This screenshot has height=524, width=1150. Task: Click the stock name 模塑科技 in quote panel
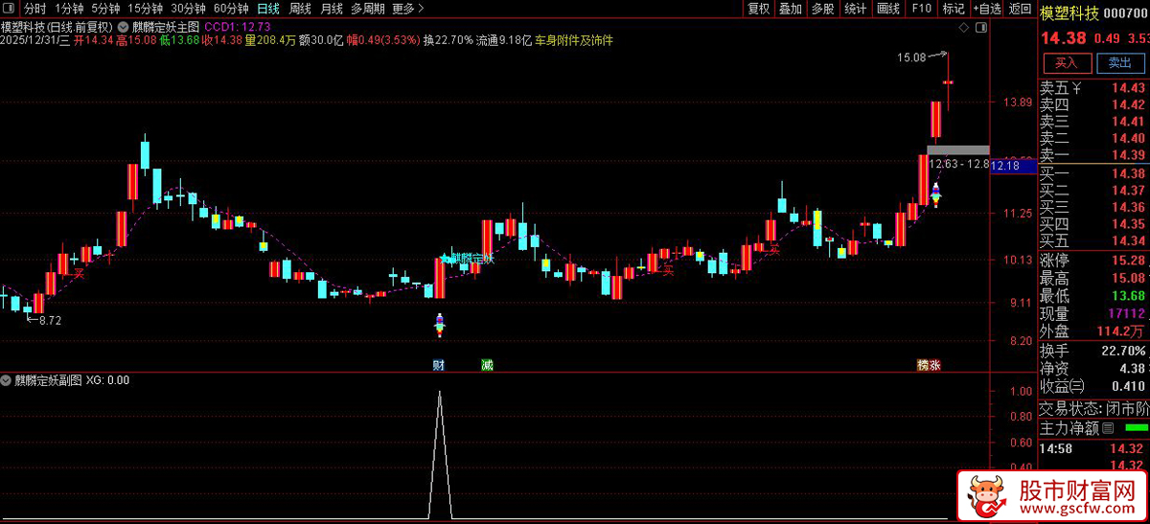point(1069,12)
